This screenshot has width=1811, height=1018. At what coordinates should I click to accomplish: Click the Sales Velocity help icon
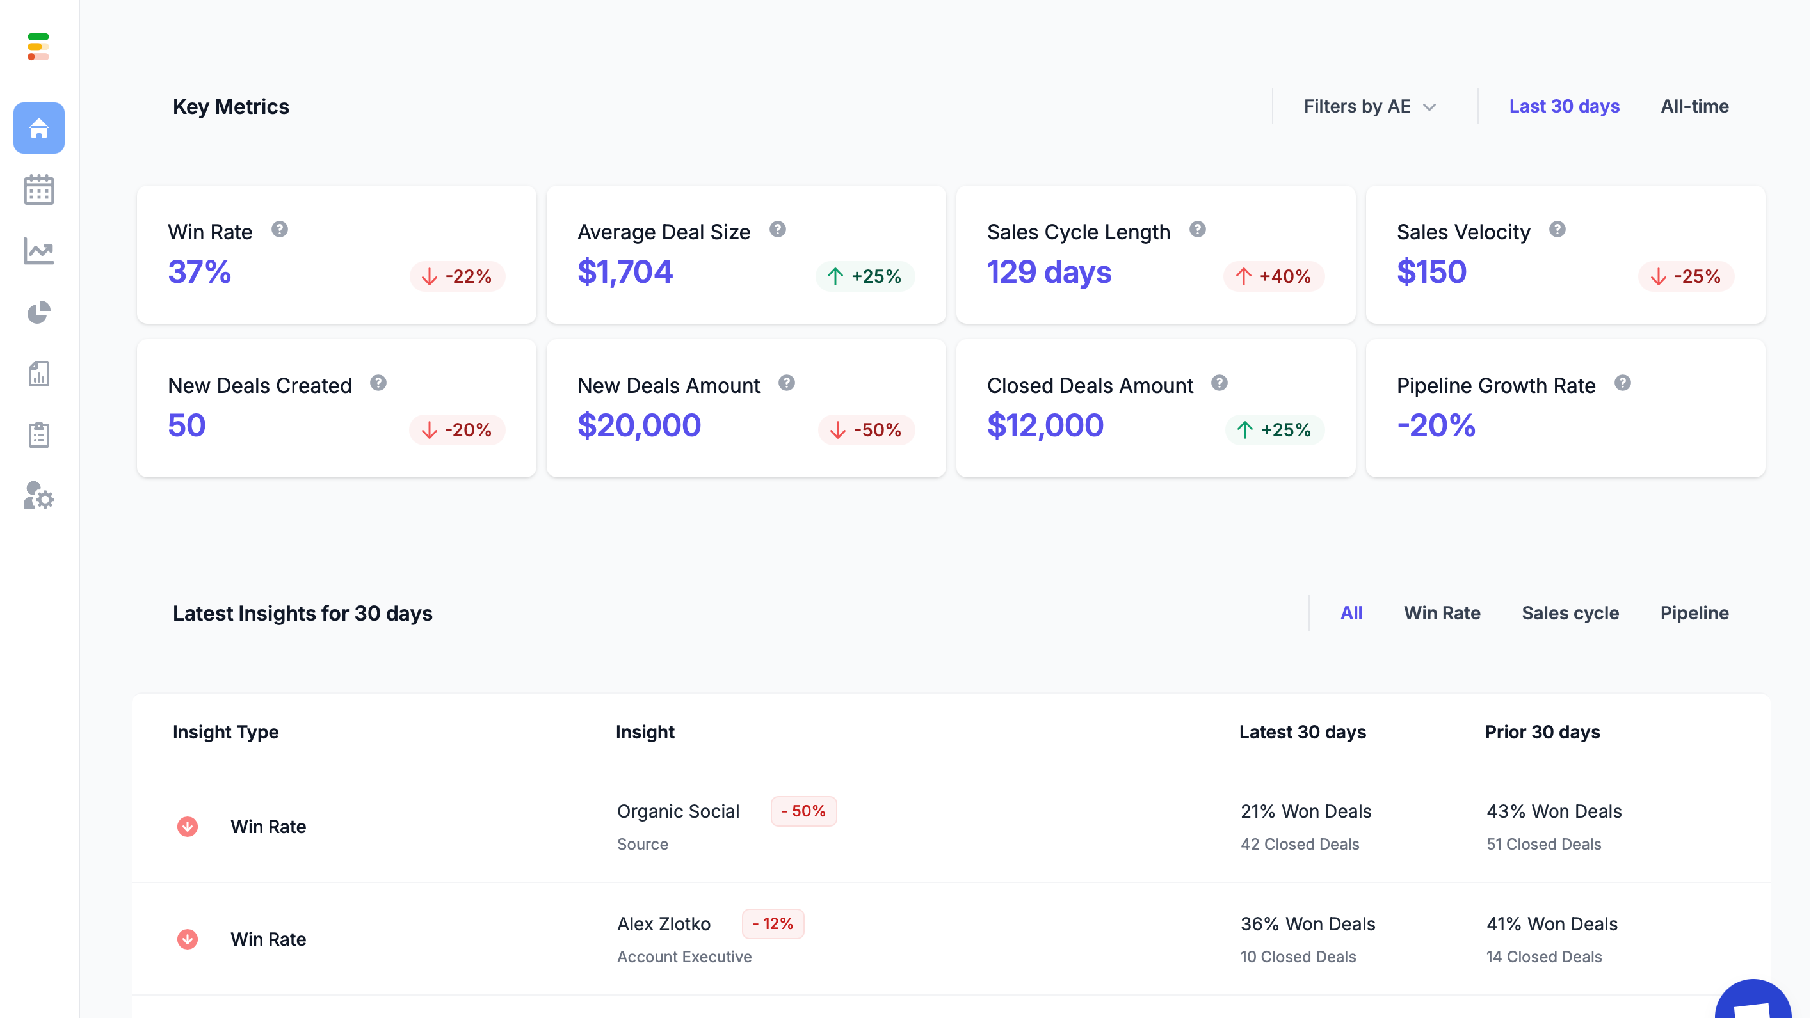tap(1557, 230)
